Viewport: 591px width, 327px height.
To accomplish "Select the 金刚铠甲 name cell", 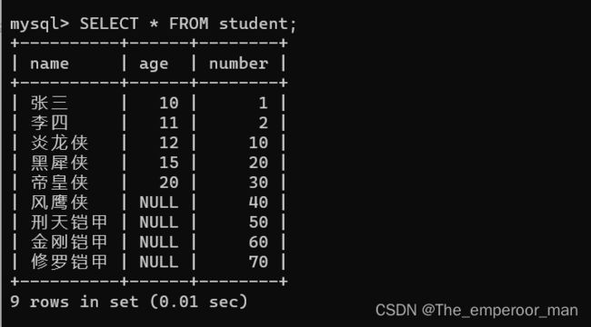I will point(69,243).
